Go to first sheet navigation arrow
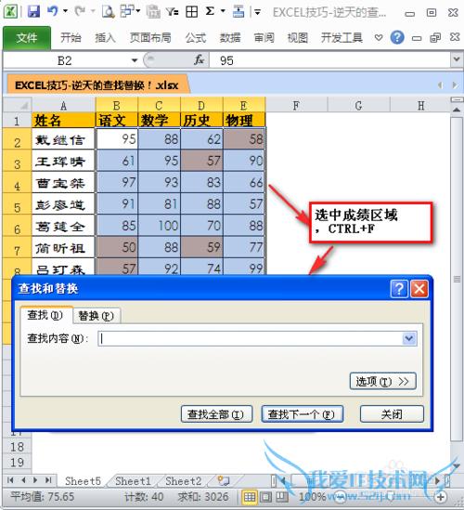Image resolution: width=464 pixels, height=510 pixels. click(10, 480)
